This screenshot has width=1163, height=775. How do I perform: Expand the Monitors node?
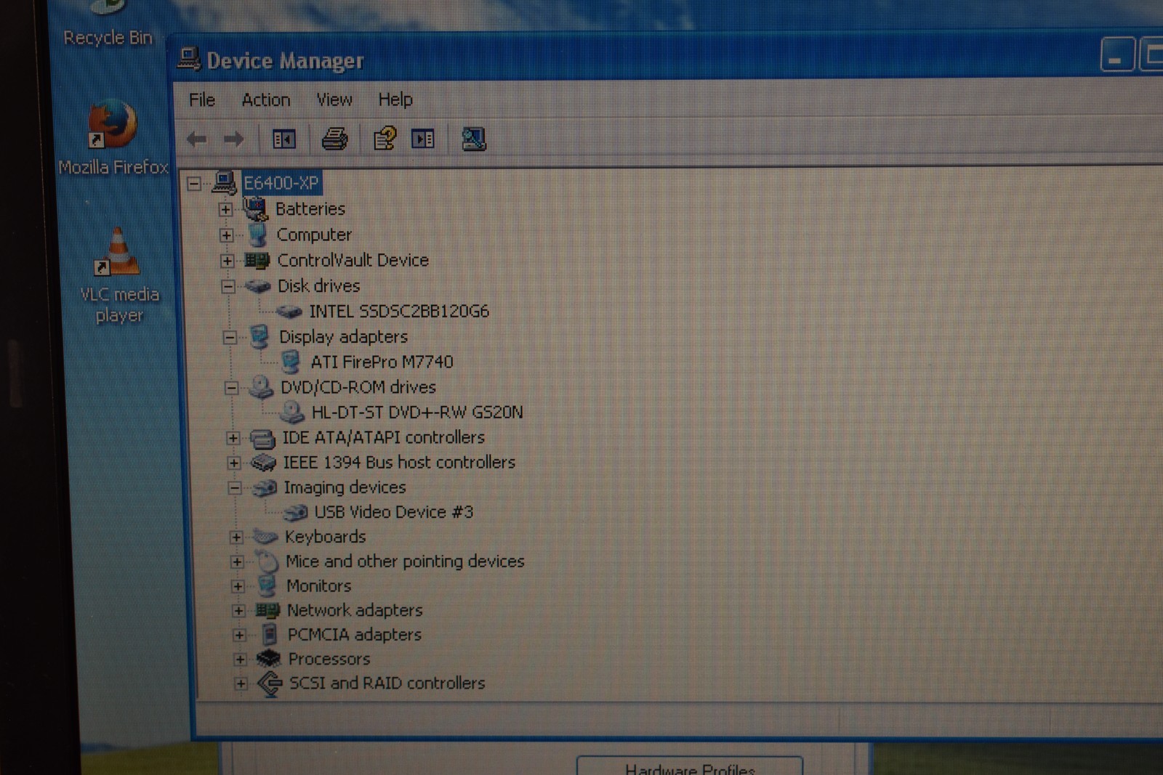[x=238, y=586]
